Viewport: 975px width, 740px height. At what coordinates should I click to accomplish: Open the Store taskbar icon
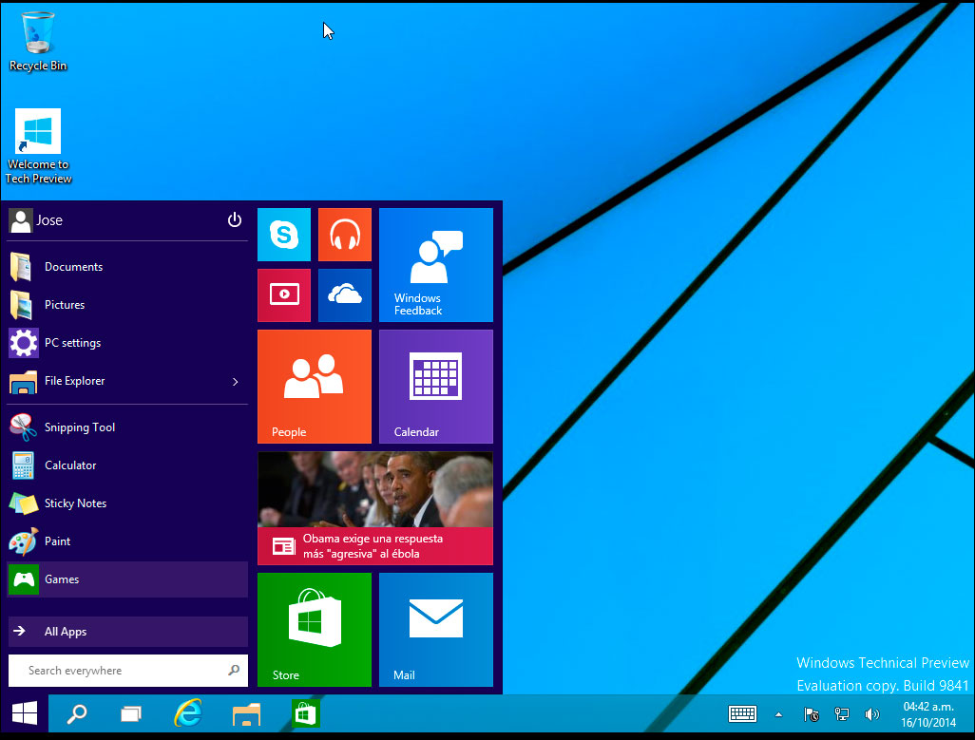click(305, 713)
